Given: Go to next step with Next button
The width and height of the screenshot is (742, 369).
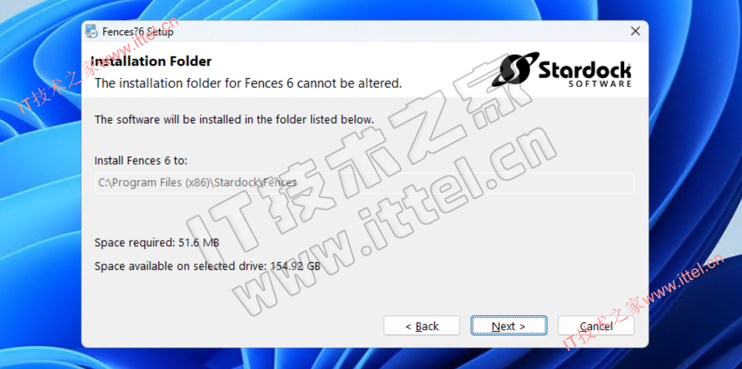Looking at the screenshot, I should pos(509,326).
